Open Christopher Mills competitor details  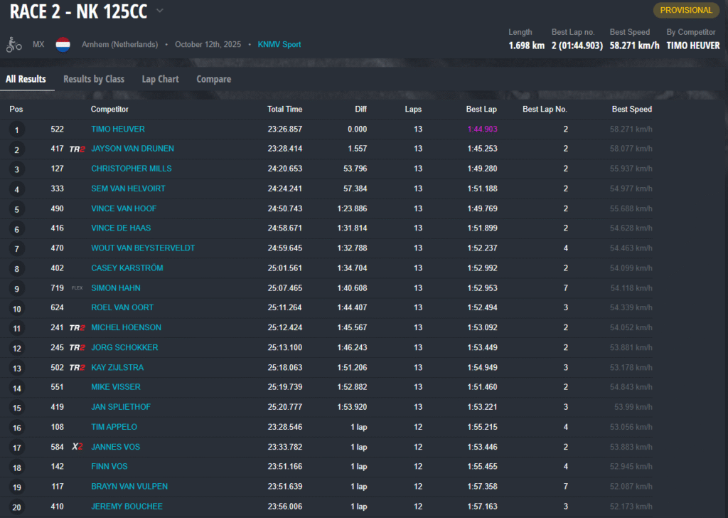(x=132, y=169)
